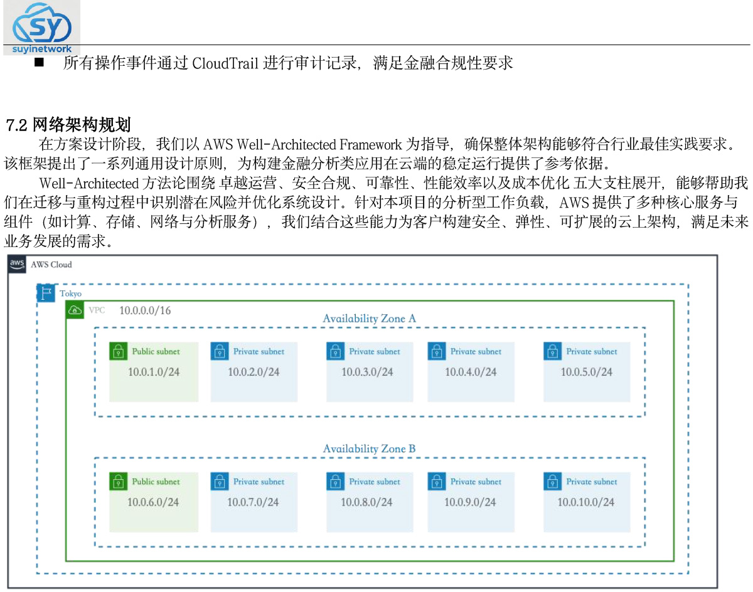Click the AWS Cloud label
753x592 pixels.
(51, 265)
